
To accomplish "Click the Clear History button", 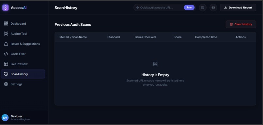I will (241, 24).
